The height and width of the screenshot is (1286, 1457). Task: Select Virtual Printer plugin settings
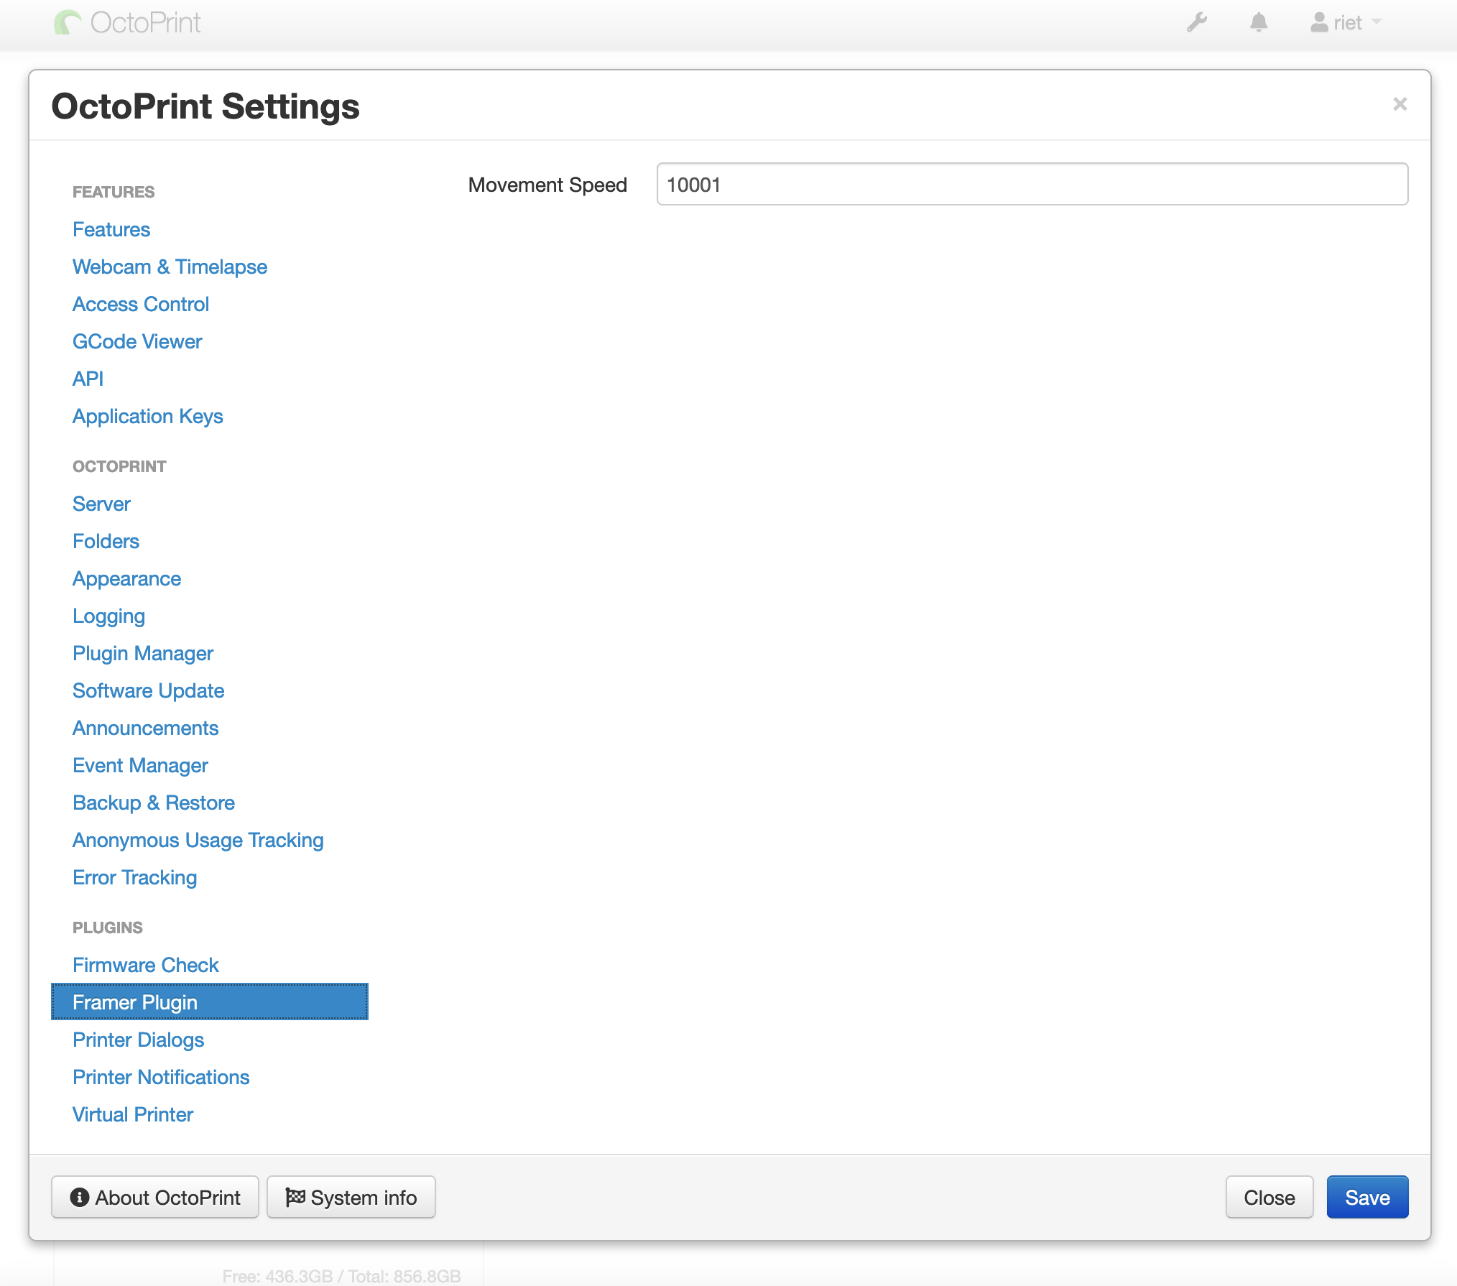pos(133,1114)
